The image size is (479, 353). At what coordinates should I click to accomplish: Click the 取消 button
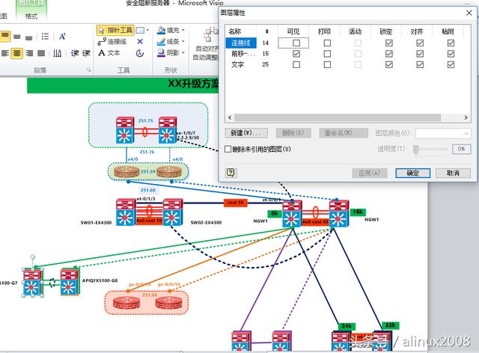453,173
